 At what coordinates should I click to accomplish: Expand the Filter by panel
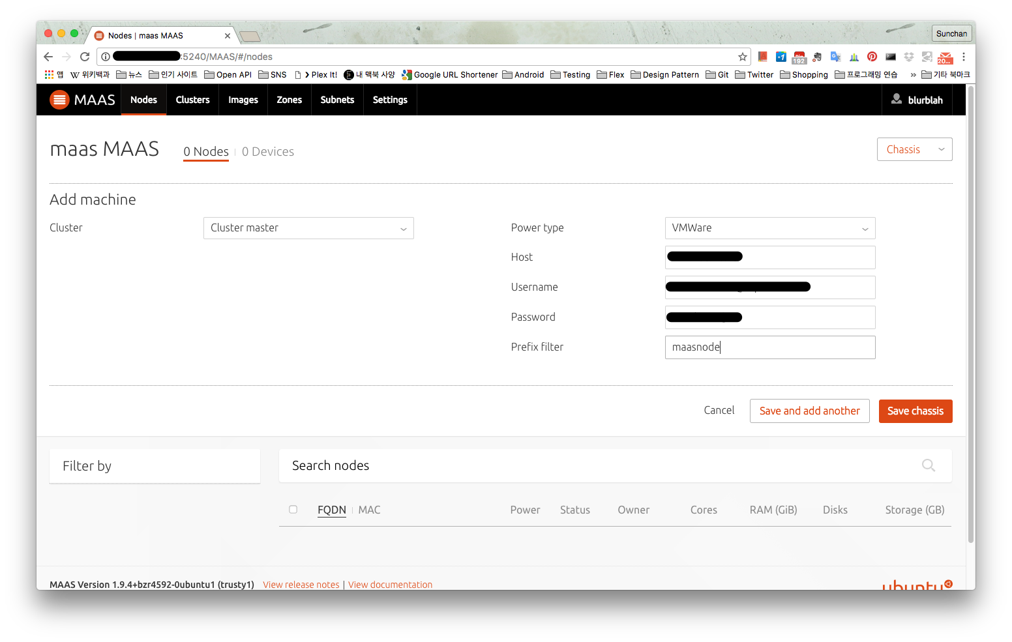point(155,466)
